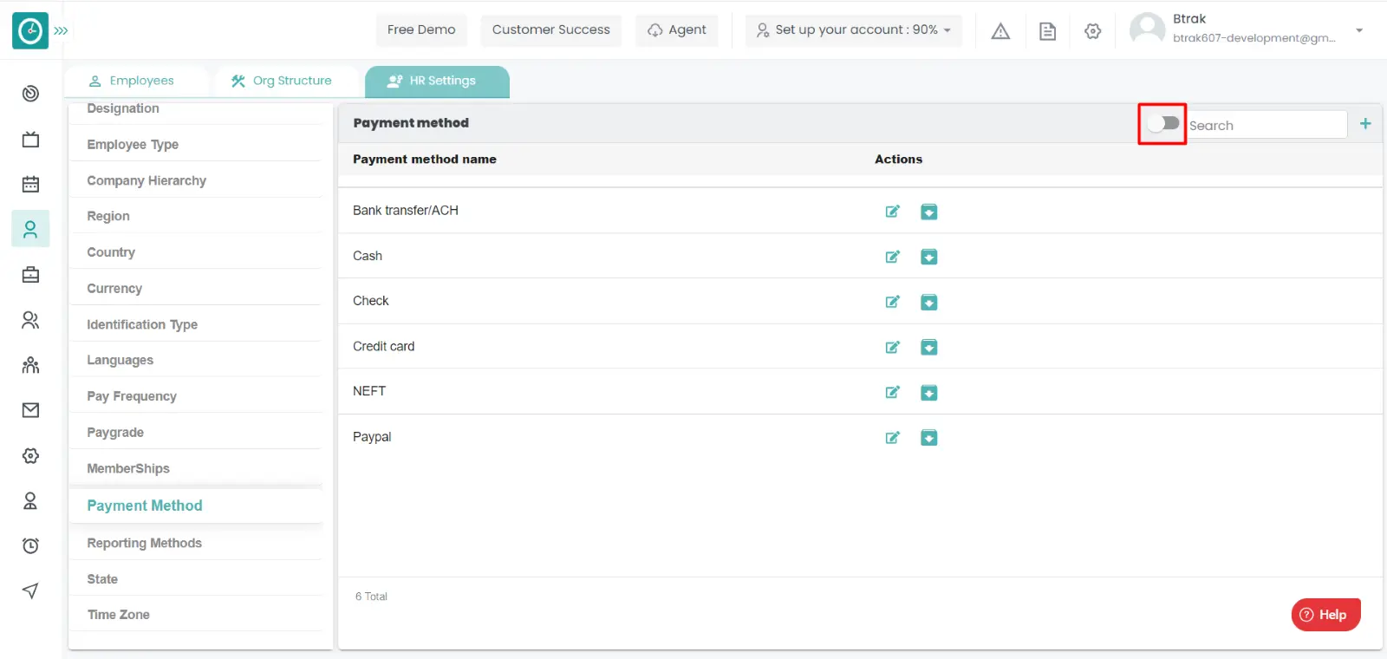
Task: Add a new payment method with plus icon
Action: [1365, 124]
